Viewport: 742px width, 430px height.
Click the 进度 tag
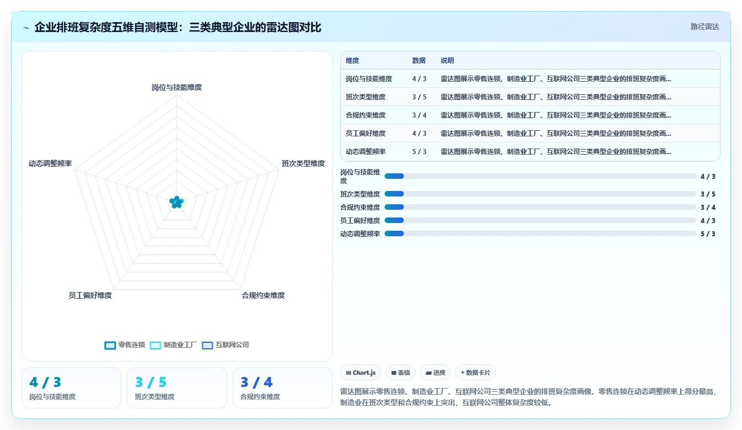pos(435,373)
